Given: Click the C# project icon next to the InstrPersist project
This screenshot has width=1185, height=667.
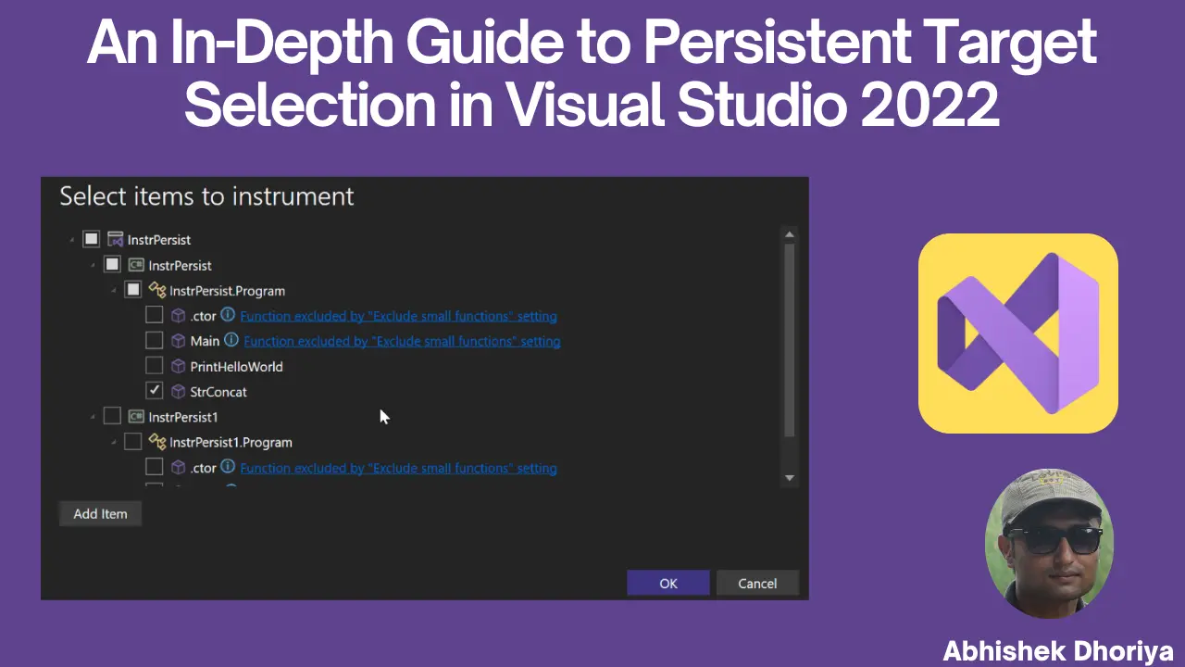Looking at the screenshot, I should pos(136,265).
